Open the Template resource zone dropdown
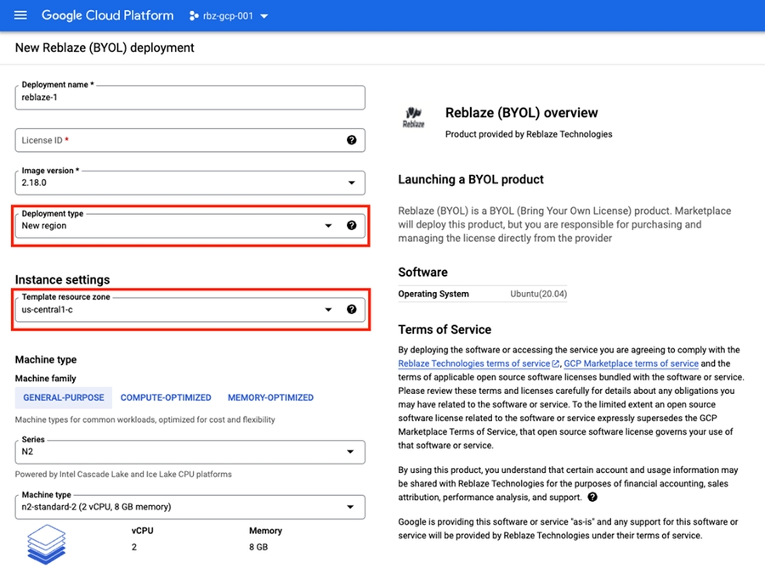 coord(328,310)
